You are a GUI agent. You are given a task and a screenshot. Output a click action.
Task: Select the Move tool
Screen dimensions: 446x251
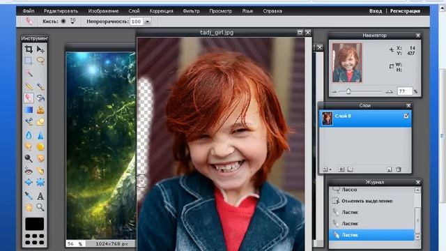point(40,50)
